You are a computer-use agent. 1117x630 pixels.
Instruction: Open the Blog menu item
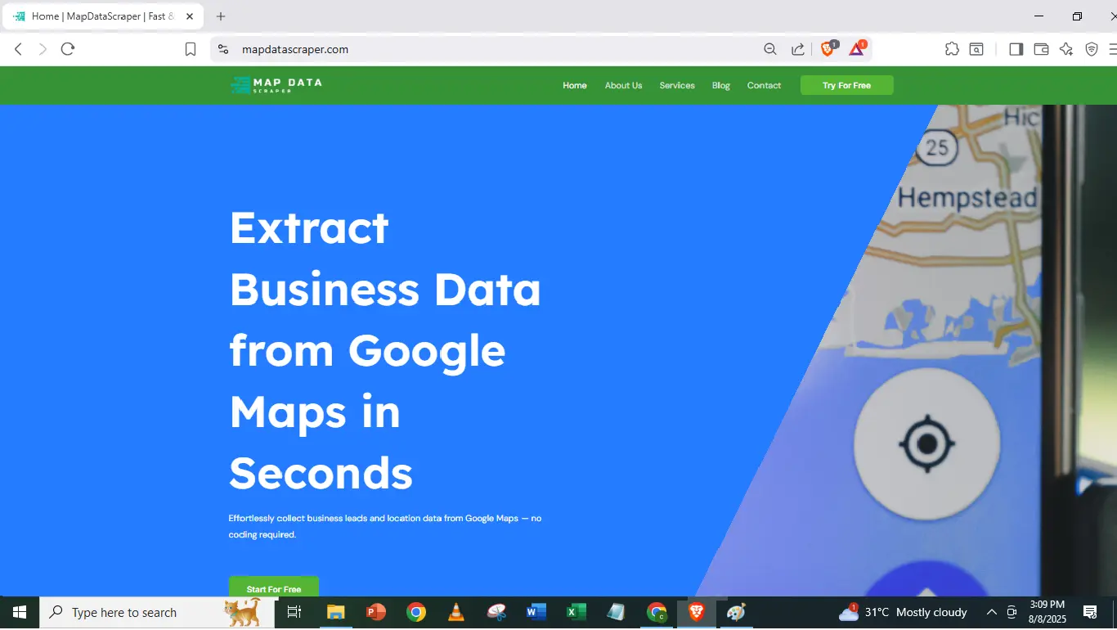(x=720, y=85)
